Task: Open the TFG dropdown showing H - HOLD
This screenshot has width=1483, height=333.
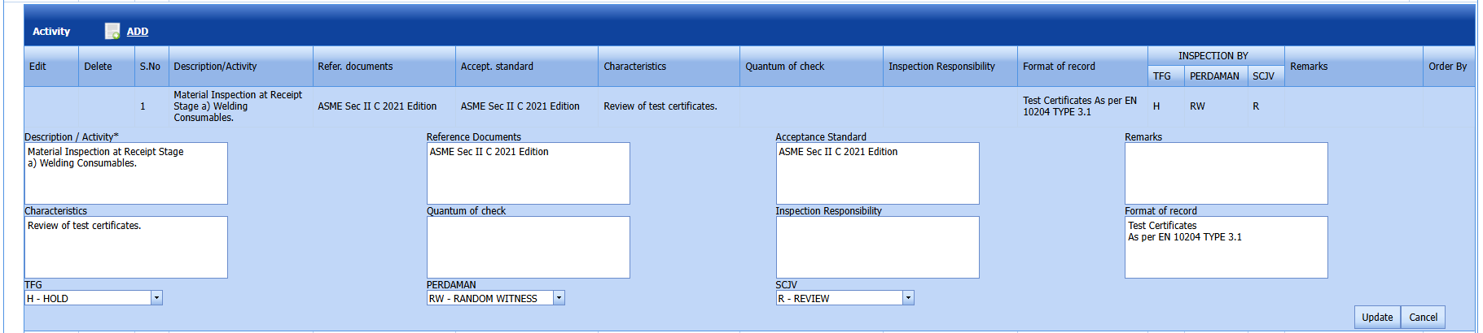Action: coord(94,298)
